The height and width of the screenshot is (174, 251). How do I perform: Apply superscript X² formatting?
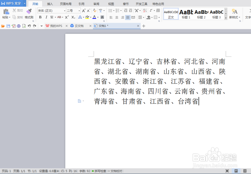coord(67,17)
